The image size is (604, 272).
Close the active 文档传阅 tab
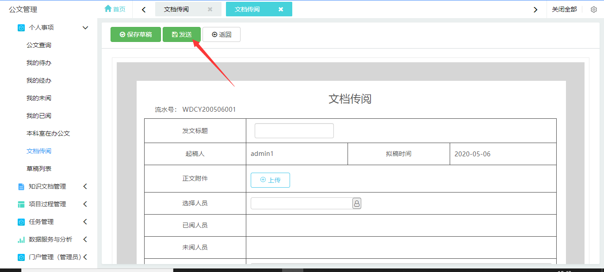pyautogui.click(x=281, y=9)
